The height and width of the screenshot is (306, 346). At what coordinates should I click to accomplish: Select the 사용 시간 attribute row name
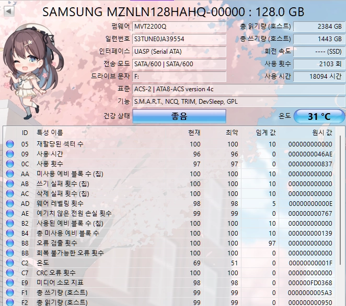coord(50,154)
